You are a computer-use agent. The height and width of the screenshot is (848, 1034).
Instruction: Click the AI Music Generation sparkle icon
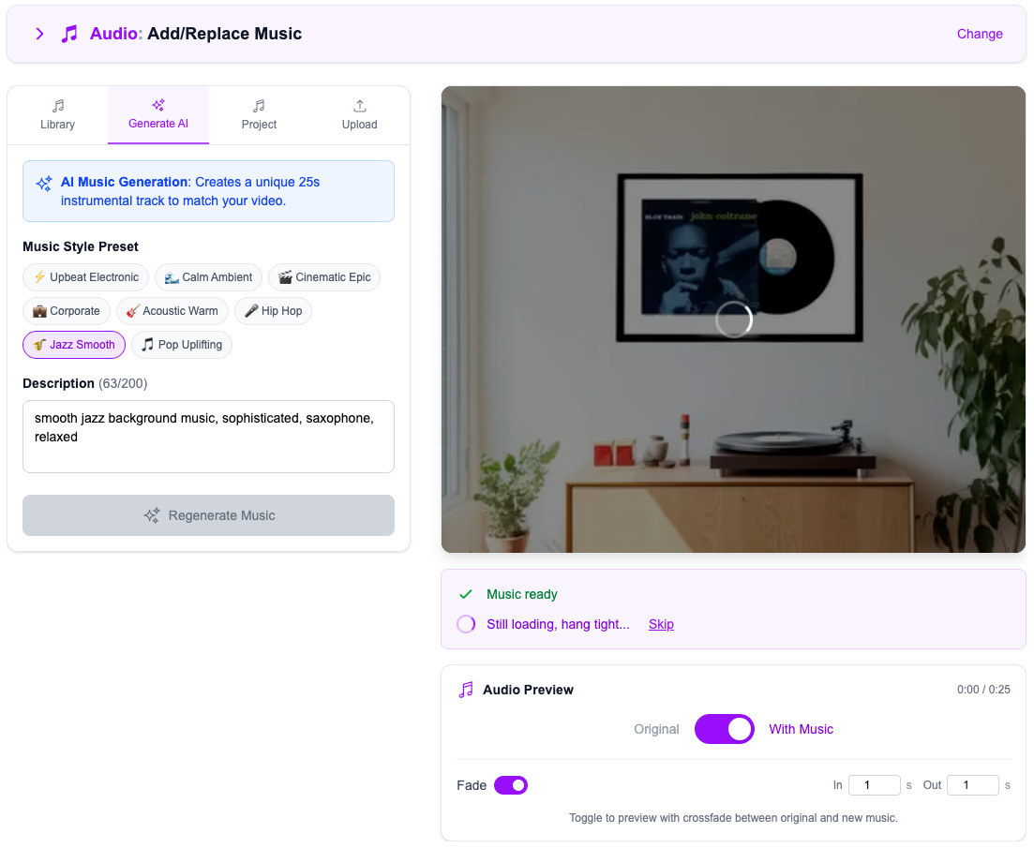tap(44, 184)
